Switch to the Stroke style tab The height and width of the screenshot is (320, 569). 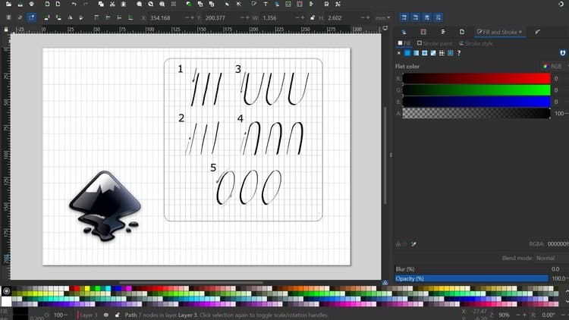[476, 43]
